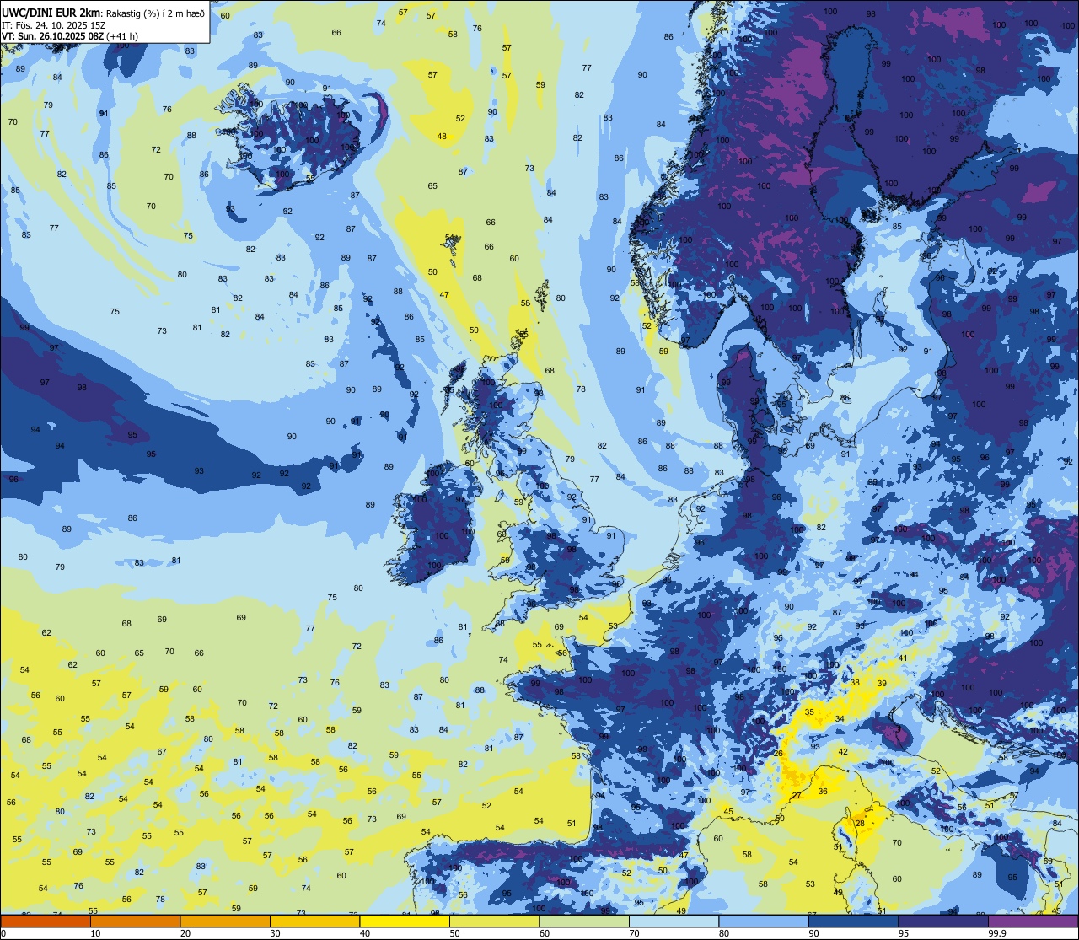Select the 90–95 dark blue legend swatch
This screenshot has width=1079, height=940.
pyautogui.click(x=854, y=921)
